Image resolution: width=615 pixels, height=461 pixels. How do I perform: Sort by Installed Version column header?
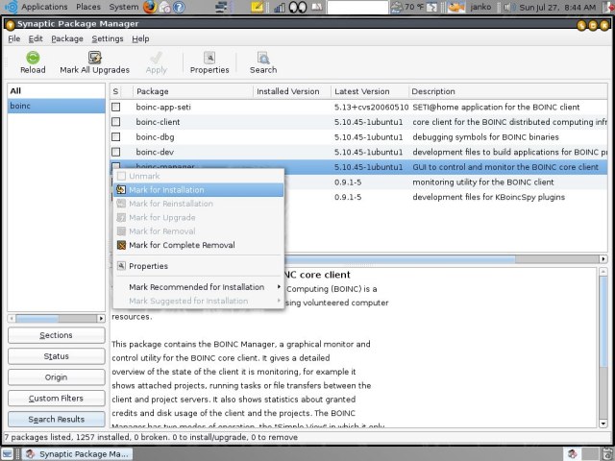(x=292, y=91)
